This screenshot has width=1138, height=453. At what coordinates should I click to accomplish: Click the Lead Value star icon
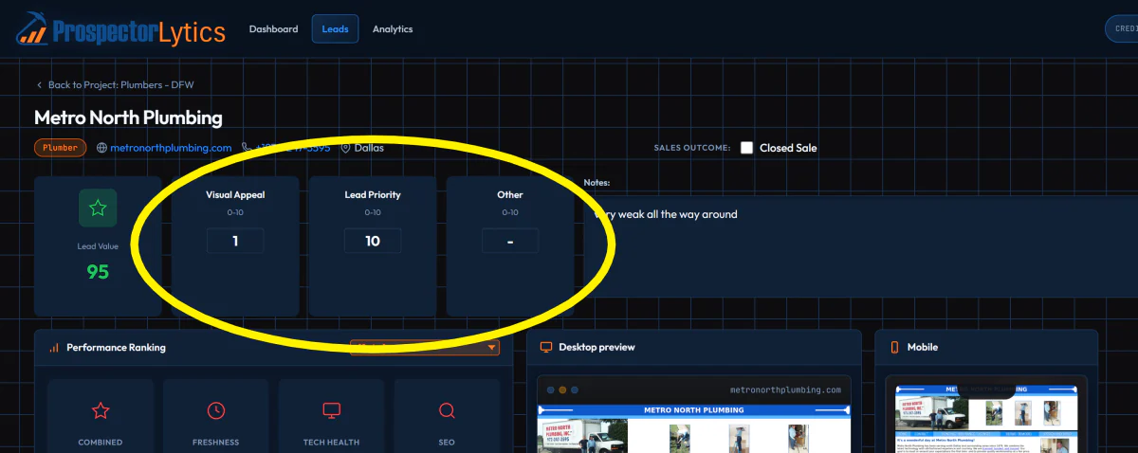point(98,208)
